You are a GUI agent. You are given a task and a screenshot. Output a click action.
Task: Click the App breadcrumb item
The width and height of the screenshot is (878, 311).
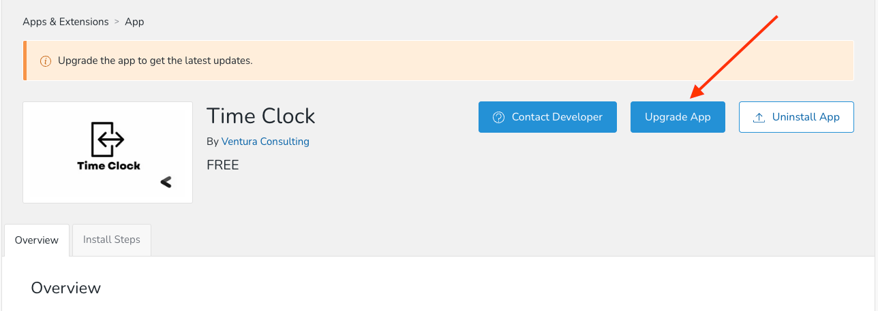click(134, 22)
